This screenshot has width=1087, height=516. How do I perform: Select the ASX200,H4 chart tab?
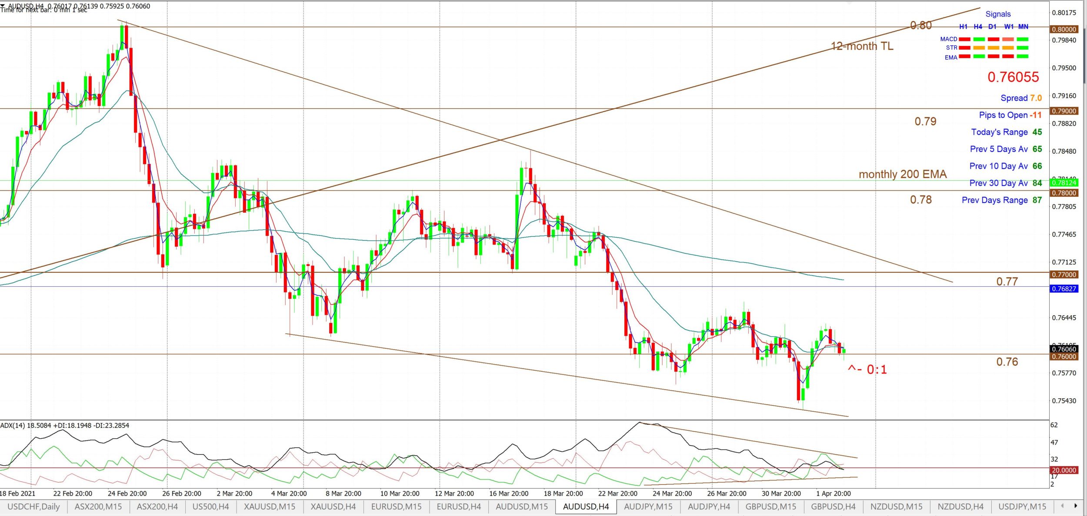[157, 506]
